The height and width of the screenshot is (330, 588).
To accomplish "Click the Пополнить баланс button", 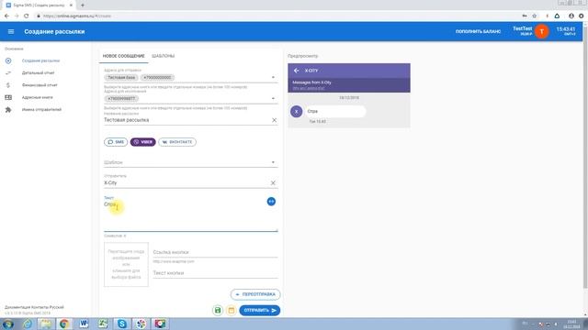I will [x=478, y=31].
